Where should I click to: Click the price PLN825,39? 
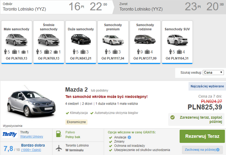click(x=205, y=107)
